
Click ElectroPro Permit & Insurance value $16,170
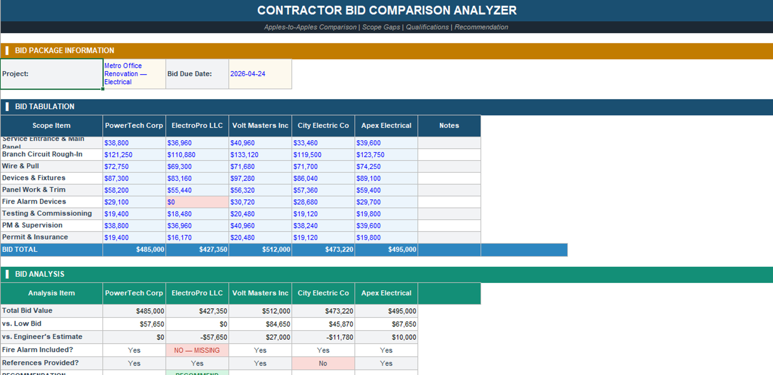pyautogui.click(x=197, y=238)
